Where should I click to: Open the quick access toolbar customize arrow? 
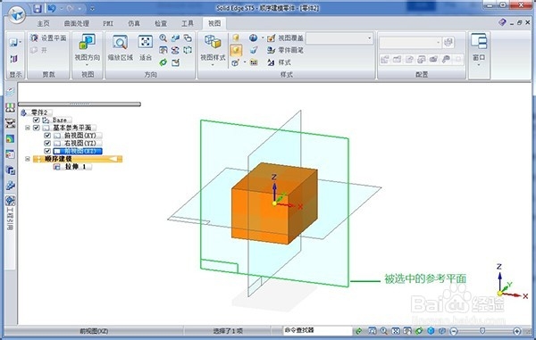coord(92,9)
